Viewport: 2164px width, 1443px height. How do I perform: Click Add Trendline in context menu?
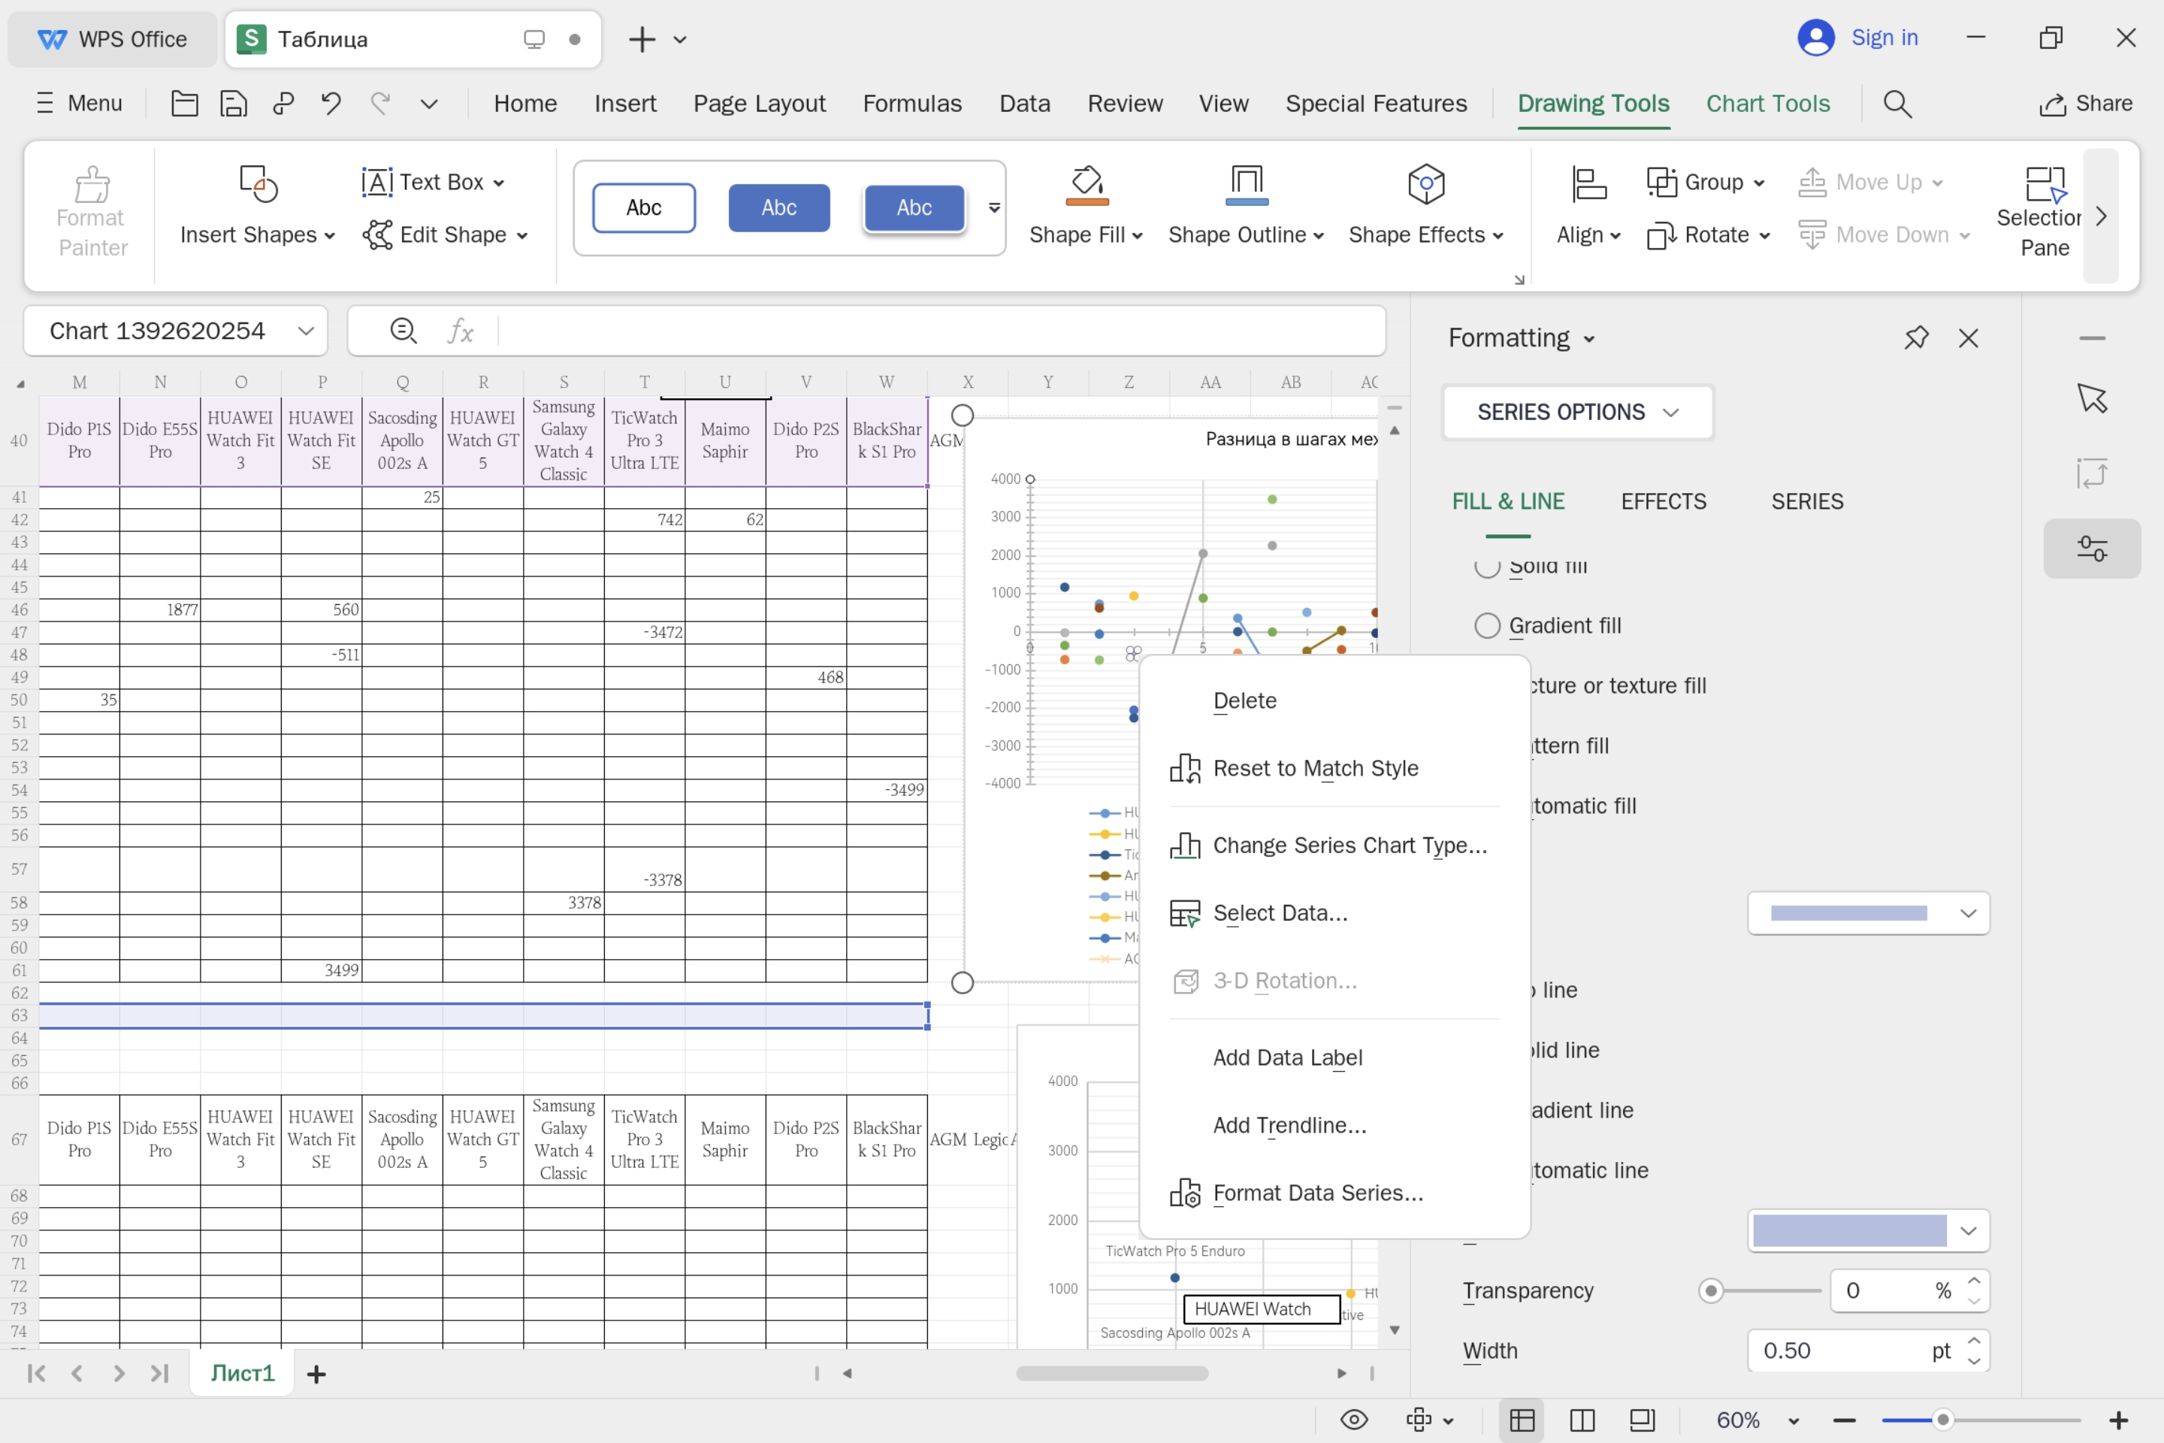pos(1289,1124)
